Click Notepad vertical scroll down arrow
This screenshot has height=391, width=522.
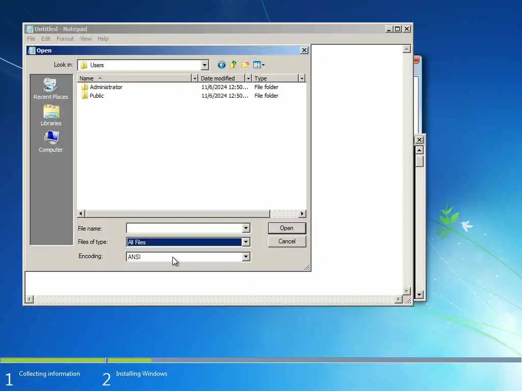point(406,291)
